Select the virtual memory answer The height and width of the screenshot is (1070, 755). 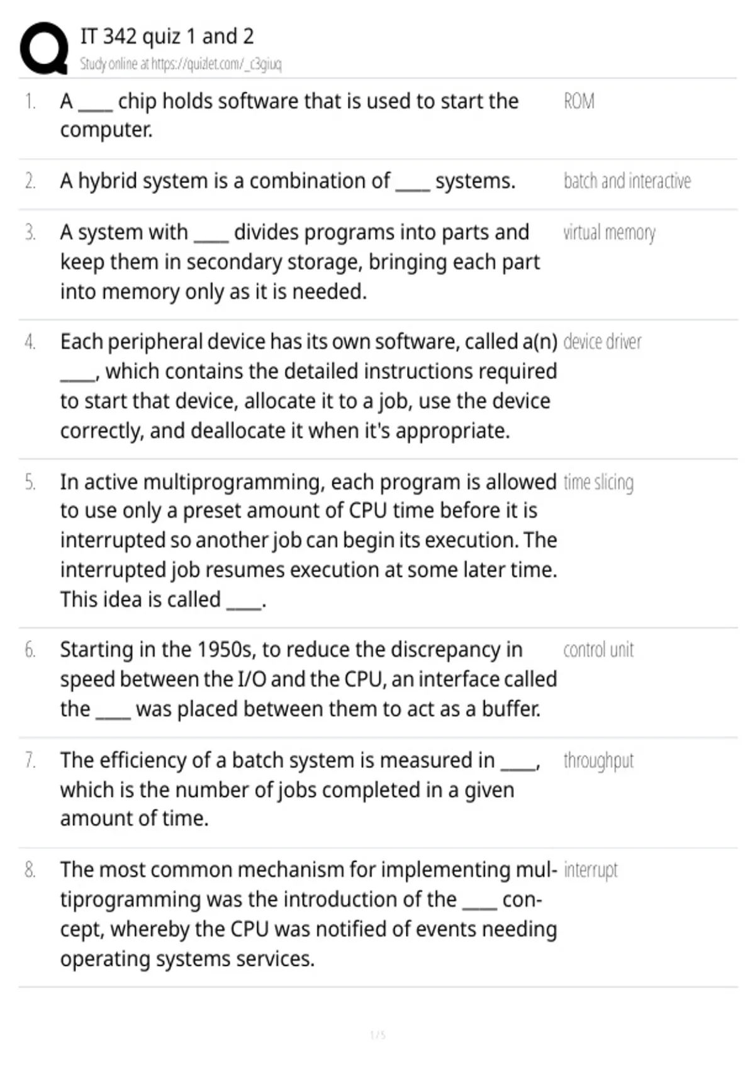tap(609, 233)
